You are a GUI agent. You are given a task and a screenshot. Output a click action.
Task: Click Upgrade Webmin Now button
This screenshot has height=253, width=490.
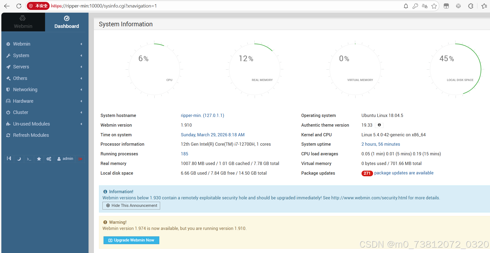click(131, 240)
